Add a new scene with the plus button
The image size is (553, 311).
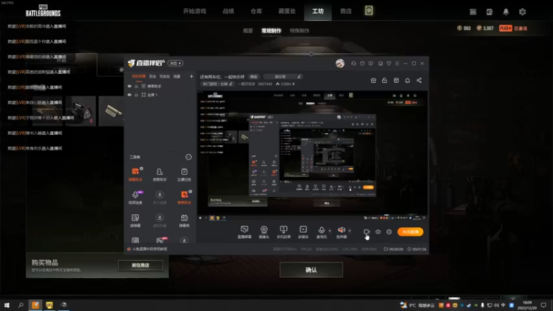(191, 76)
